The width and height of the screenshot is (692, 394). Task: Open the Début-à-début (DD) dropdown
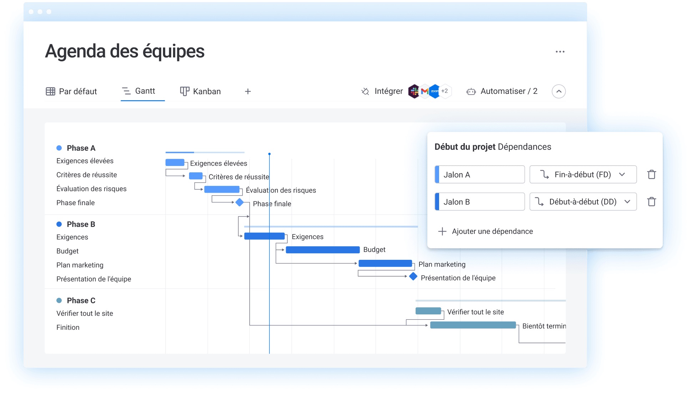pos(583,202)
